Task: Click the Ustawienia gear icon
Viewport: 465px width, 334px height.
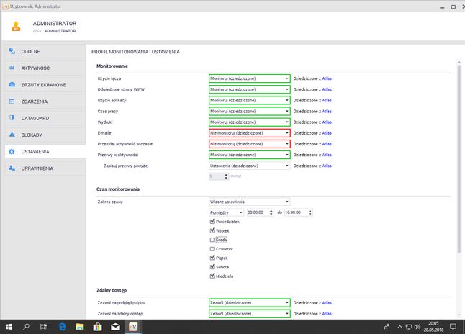Action: click(x=12, y=152)
